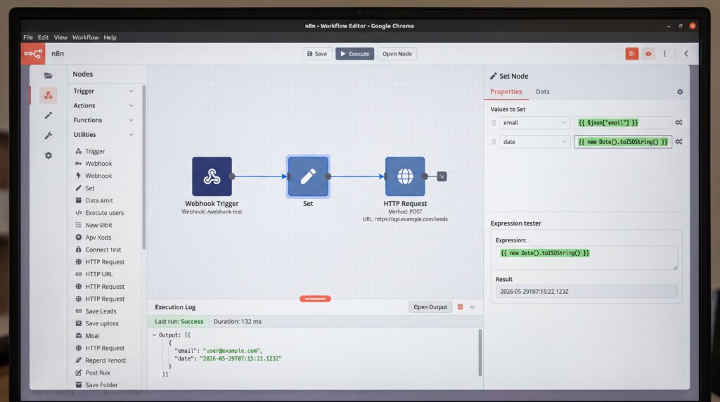Open the wrench icon in left sidebar
720x402 pixels.
[49, 136]
